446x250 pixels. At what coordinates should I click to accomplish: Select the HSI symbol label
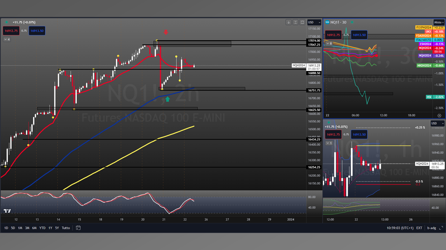pyautogui.click(x=429, y=97)
